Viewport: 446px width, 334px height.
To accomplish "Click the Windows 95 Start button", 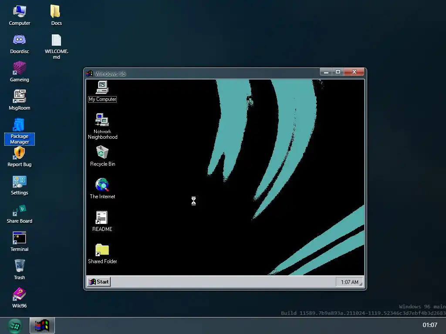I will [99, 282].
